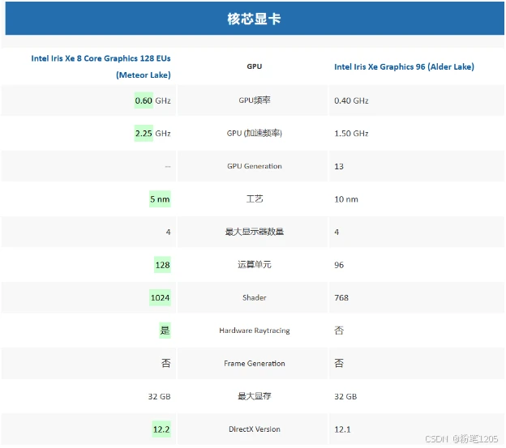The image size is (506, 448).
Task: Click the 10 nm process value
Action: 346,199
